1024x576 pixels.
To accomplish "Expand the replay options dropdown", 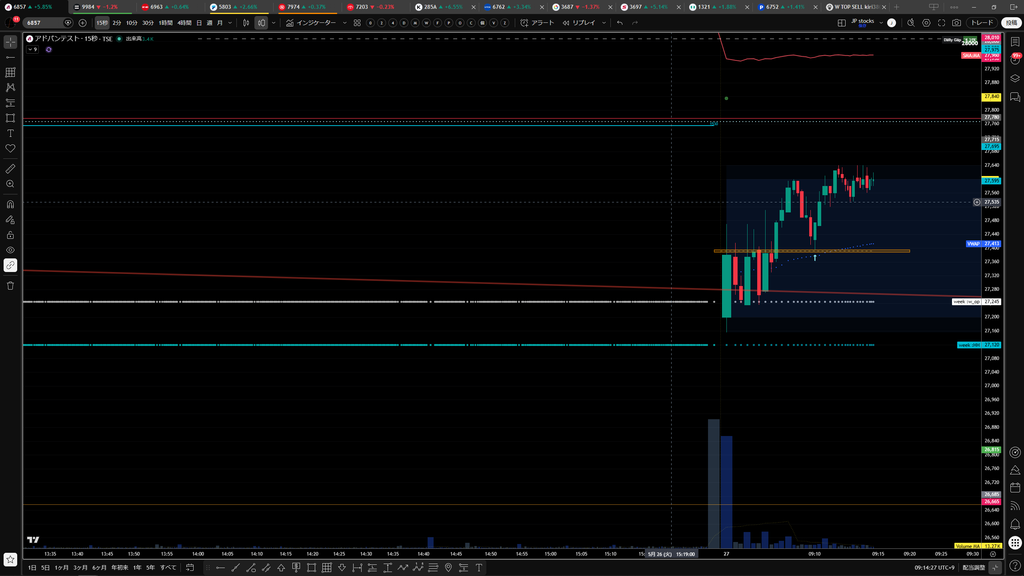I will pyautogui.click(x=604, y=23).
